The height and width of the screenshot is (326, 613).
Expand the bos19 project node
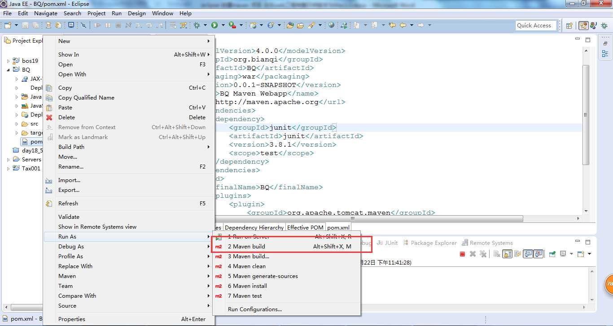point(8,61)
